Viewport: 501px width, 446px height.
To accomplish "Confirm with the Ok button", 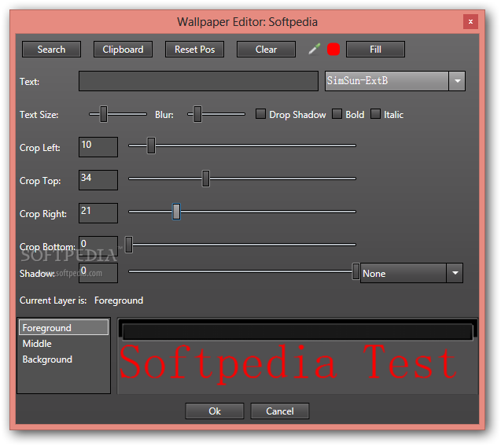I will click(x=215, y=411).
